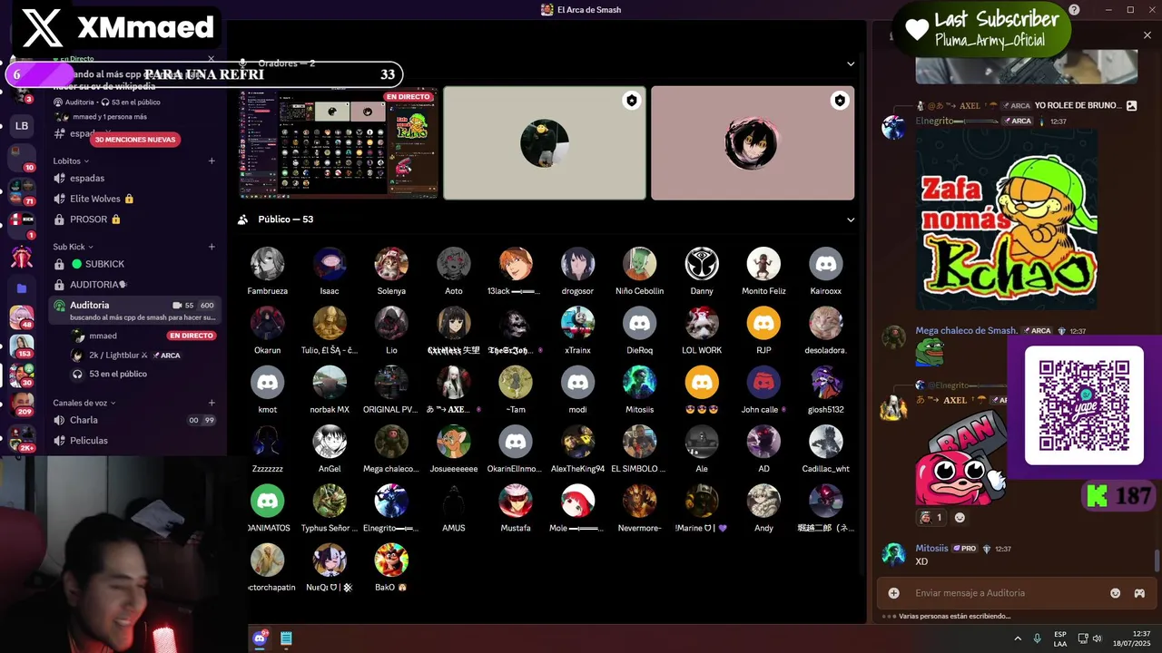1162x653 pixels.
Task: Open BakO's audience avatar
Action: (391, 560)
